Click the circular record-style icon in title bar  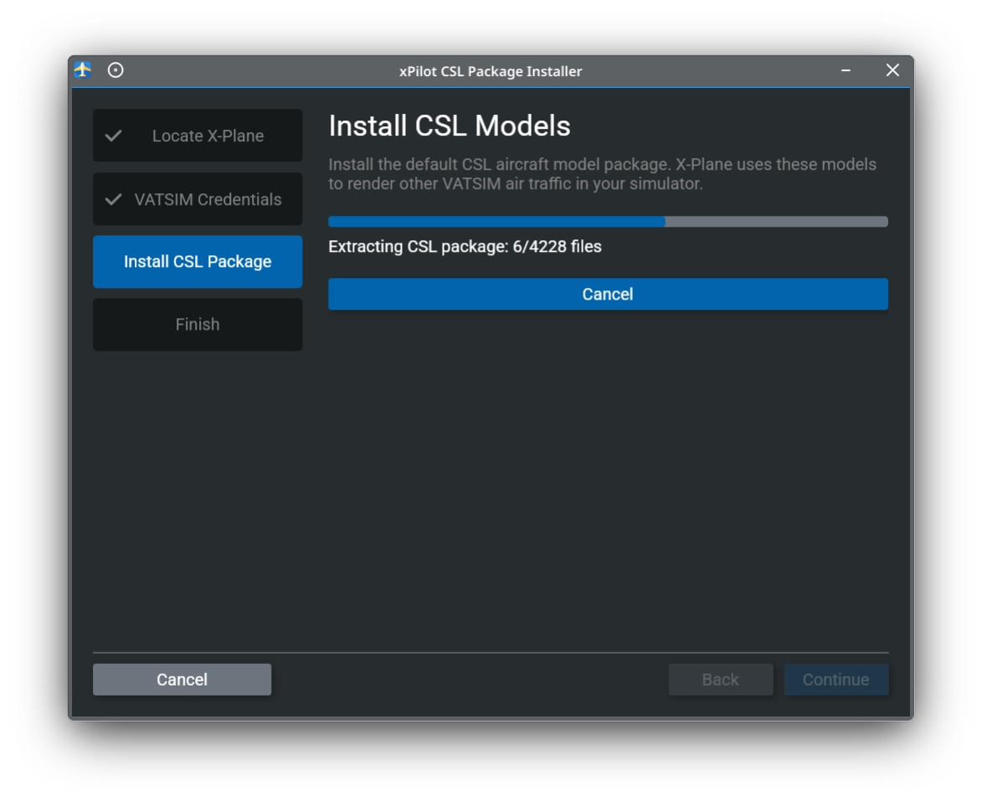pyautogui.click(x=115, y=70)
